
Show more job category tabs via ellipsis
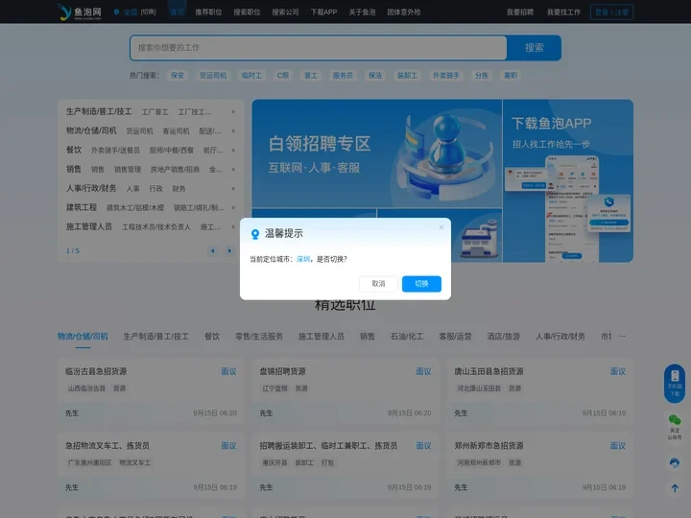[x=622, y=336]
